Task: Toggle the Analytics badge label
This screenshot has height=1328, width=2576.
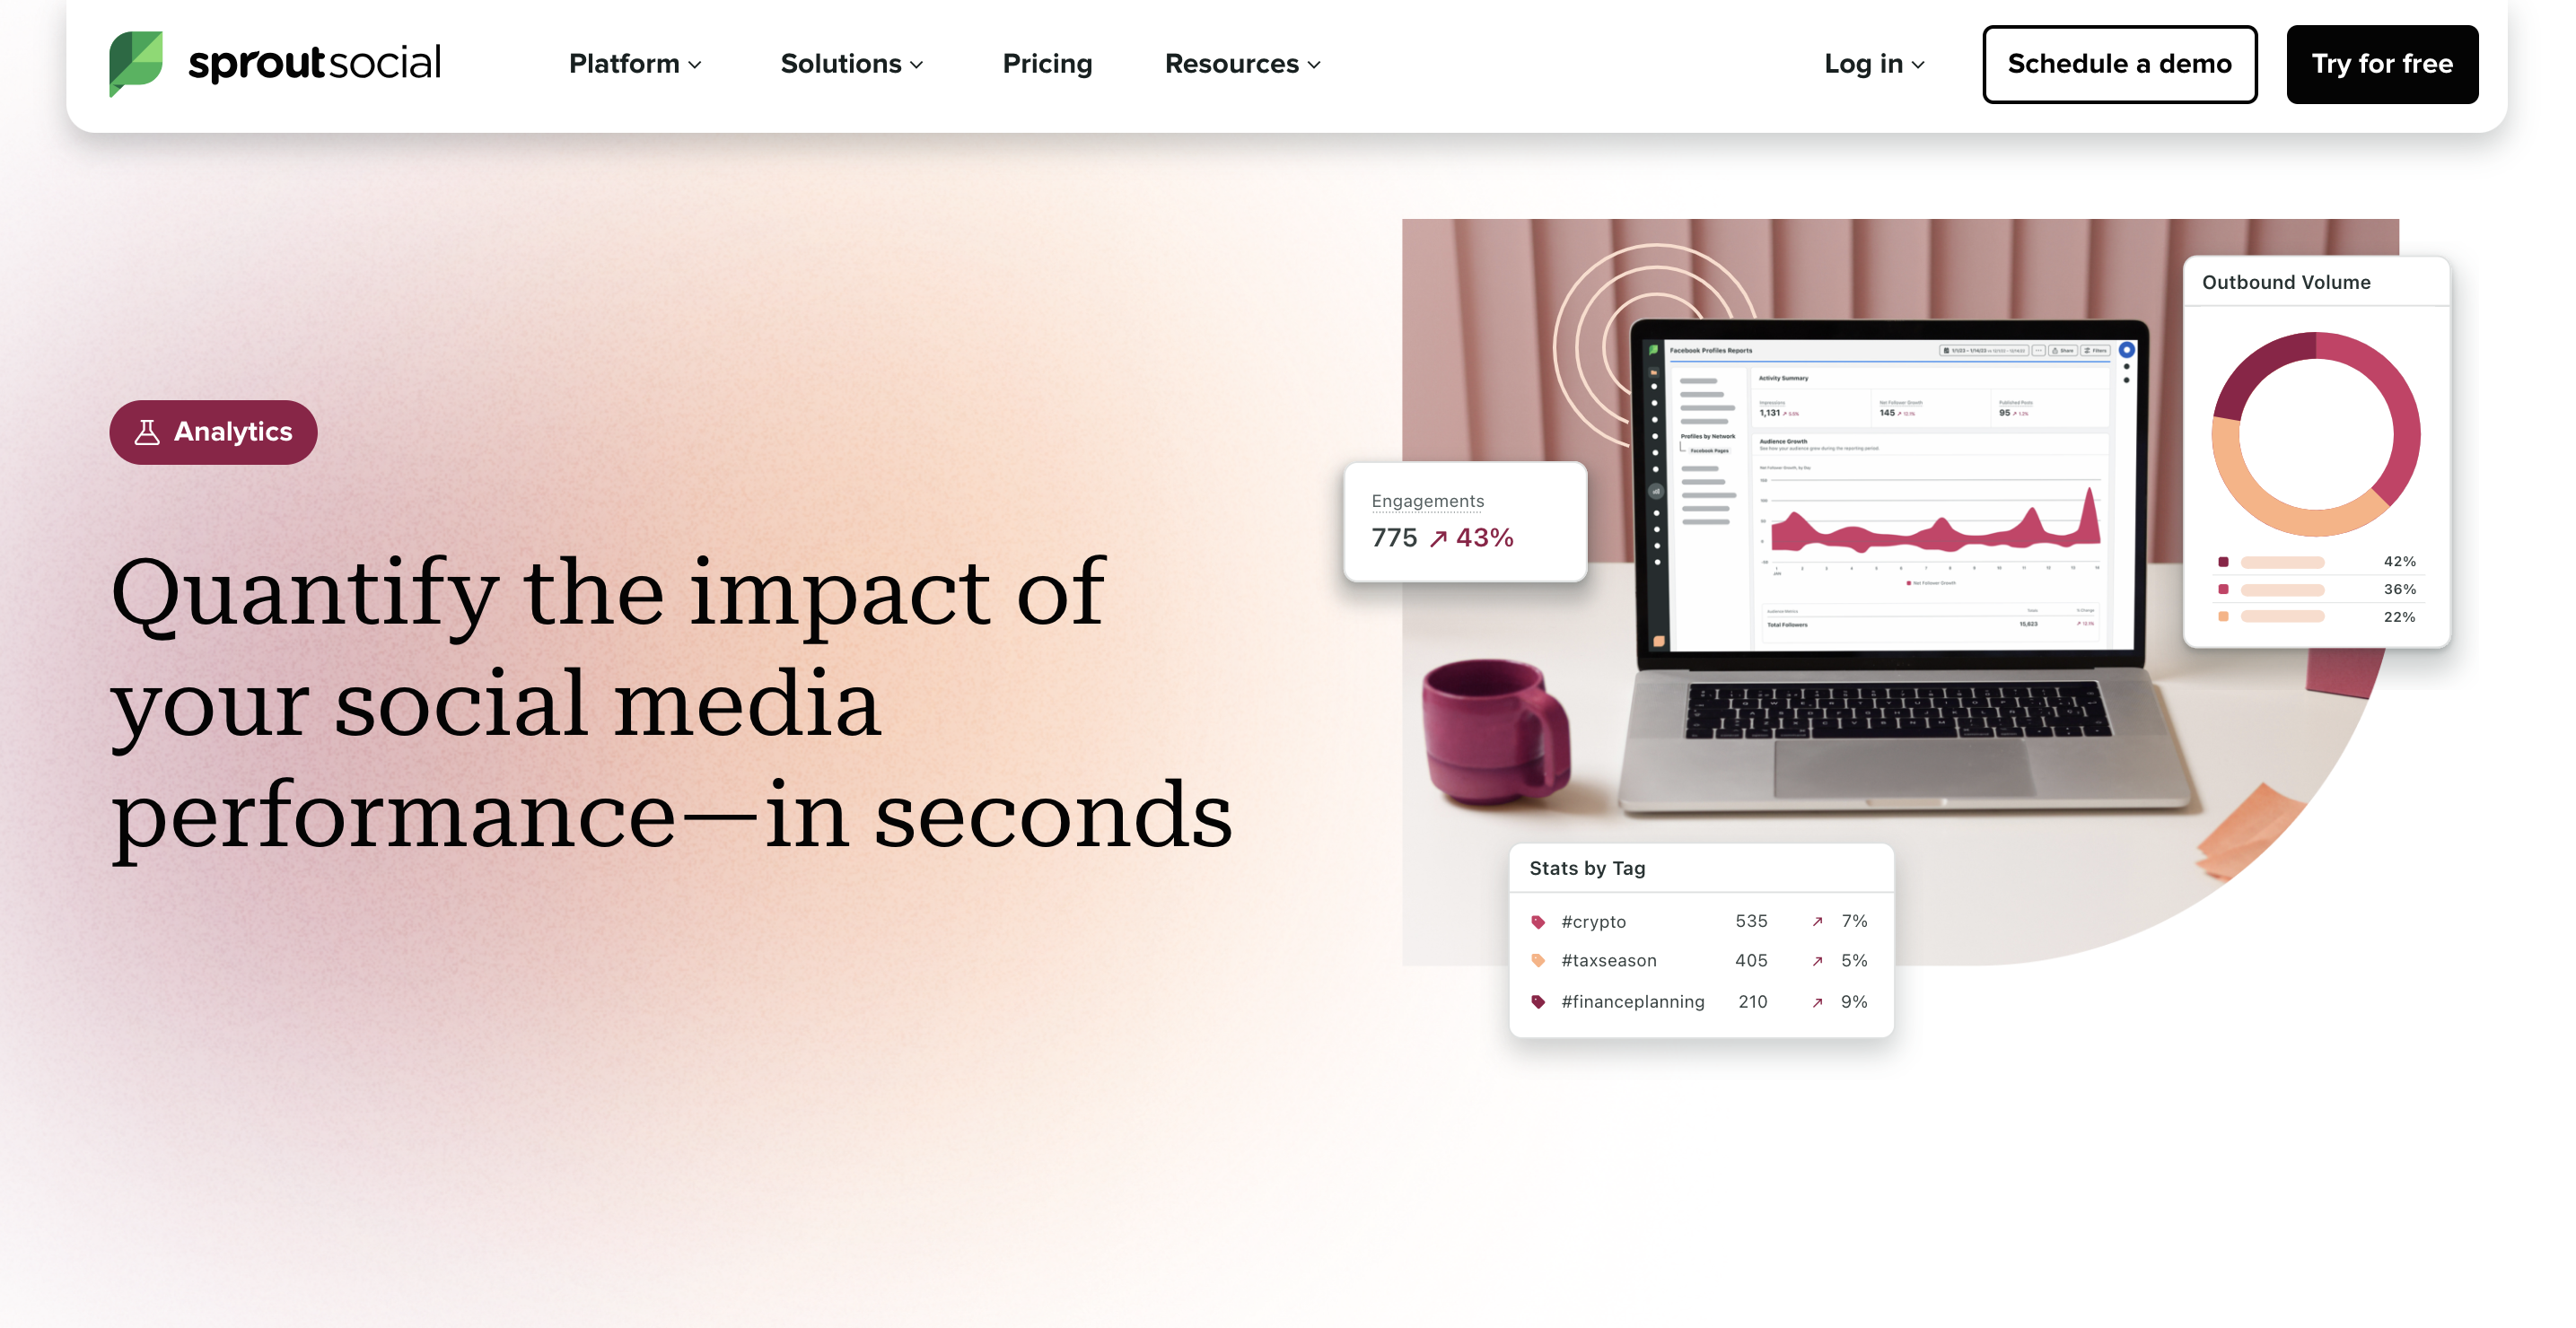Action: (214, 430)
